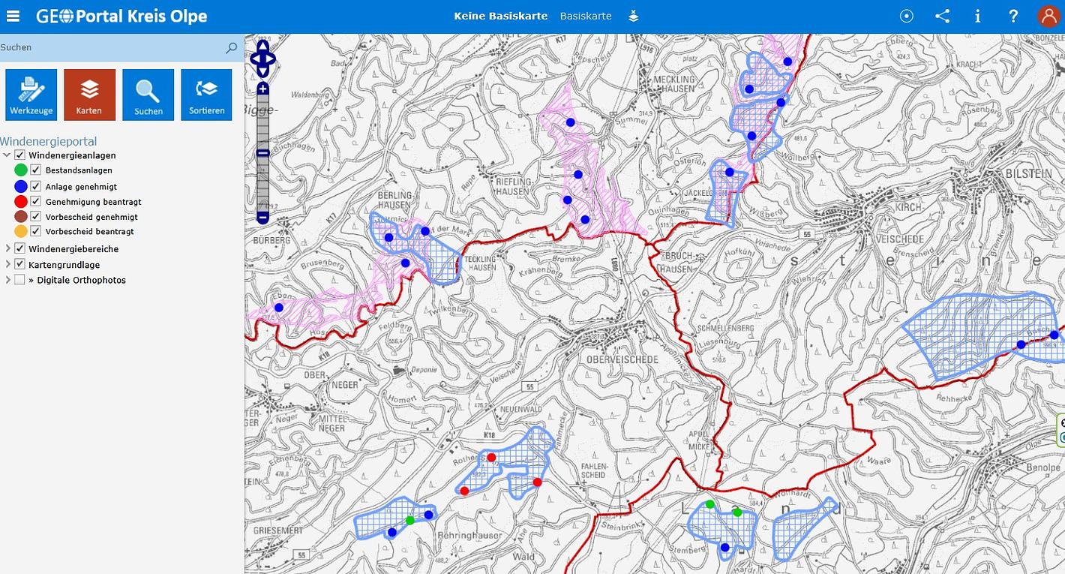The height and width of the screenshot is (574, 1065).
Task: Enable the Digitale Orthophotos checkbox
Action: pyautogui.click(x=20, y=280)
